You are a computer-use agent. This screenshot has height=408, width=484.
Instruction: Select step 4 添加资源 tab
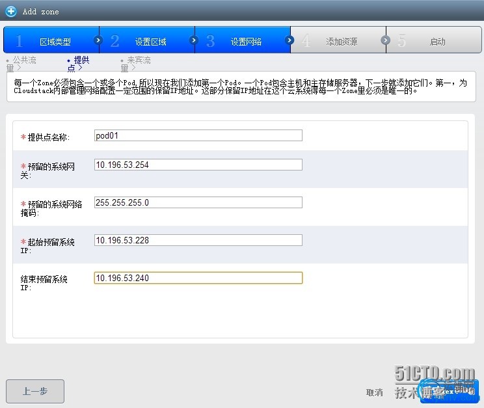pyautogui.click(x=338, y=40)
